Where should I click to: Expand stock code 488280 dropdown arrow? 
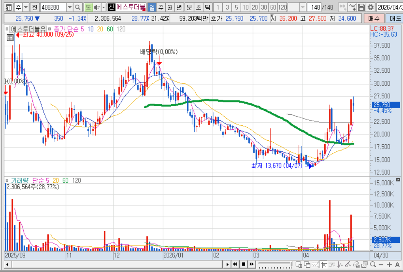click(70, 7)
